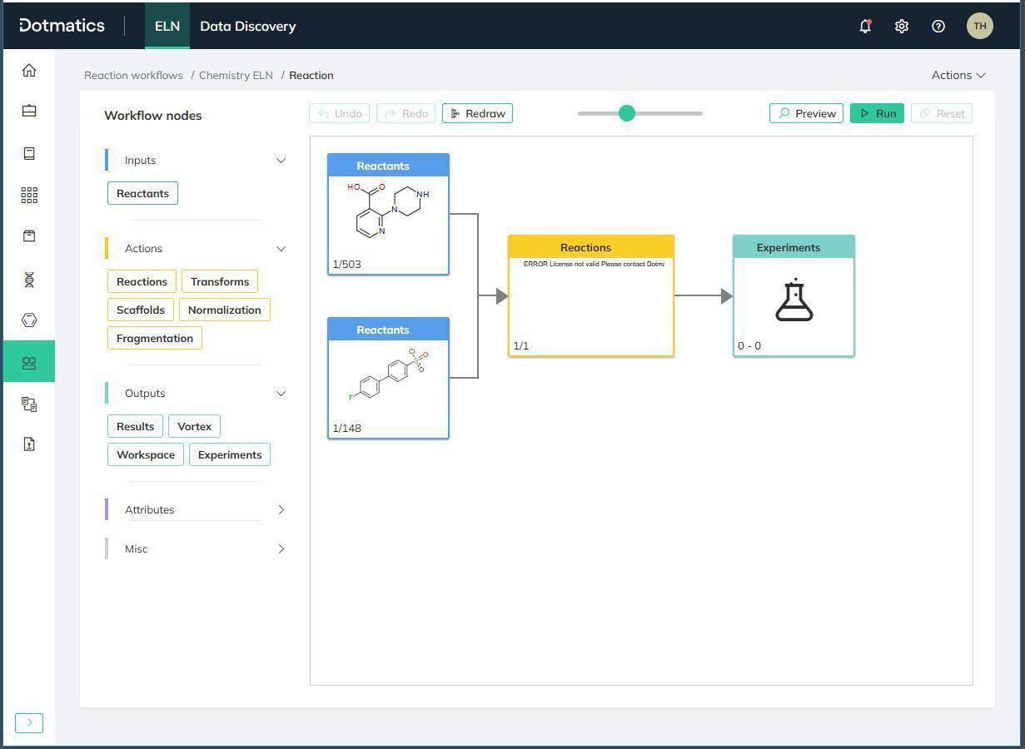Screen dimensions: 1025x749
Task: Open the hexagon chemistry icon in sidebar
Action: pos(29,320)
